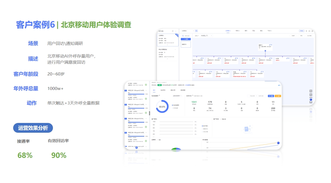Start the 丰四汇总6-100wpart9 task via play icon
The width and height of the screenshot is (331, 183).
click(x=146, y=141)
